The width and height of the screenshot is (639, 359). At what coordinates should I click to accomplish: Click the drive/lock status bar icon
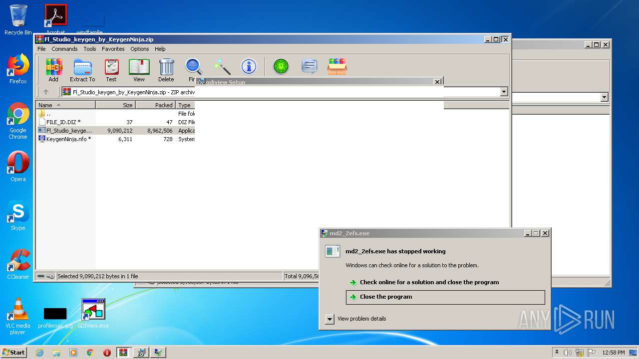pyautogui.click(x=45, y=276)
